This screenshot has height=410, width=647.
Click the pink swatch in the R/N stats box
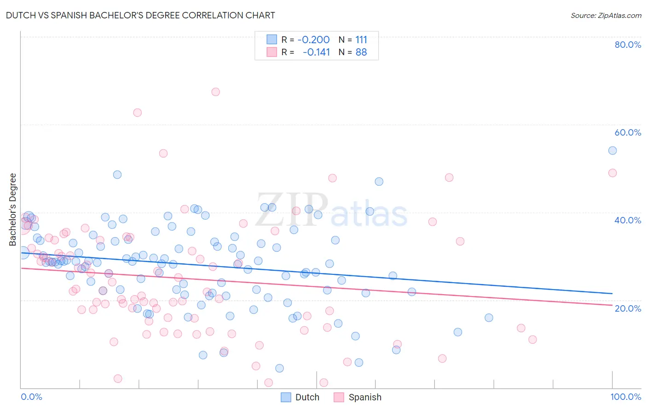tap(272, 52)
